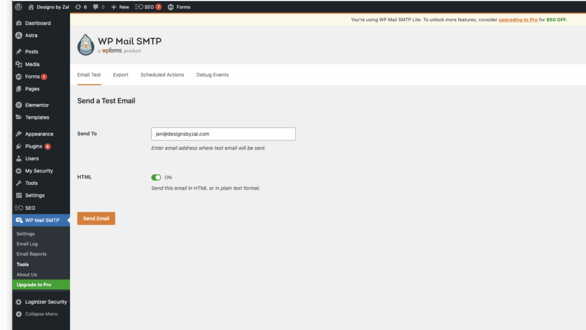The height and width of the screenshot is (330, 586).
Task: Follow the upgrading to Pro link
Action: click(517, 19)
